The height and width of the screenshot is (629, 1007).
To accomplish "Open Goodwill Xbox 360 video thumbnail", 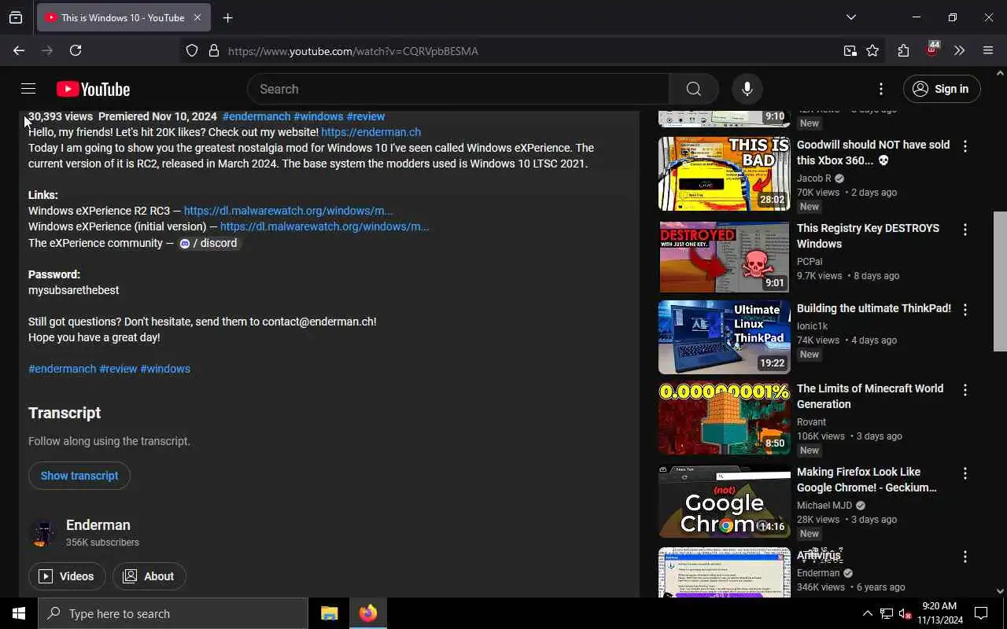I will (x=724, y=174).
